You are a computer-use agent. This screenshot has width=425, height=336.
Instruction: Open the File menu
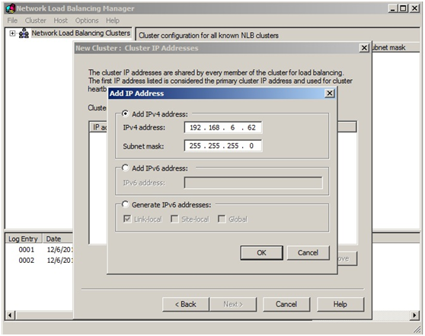click(12, 21)
